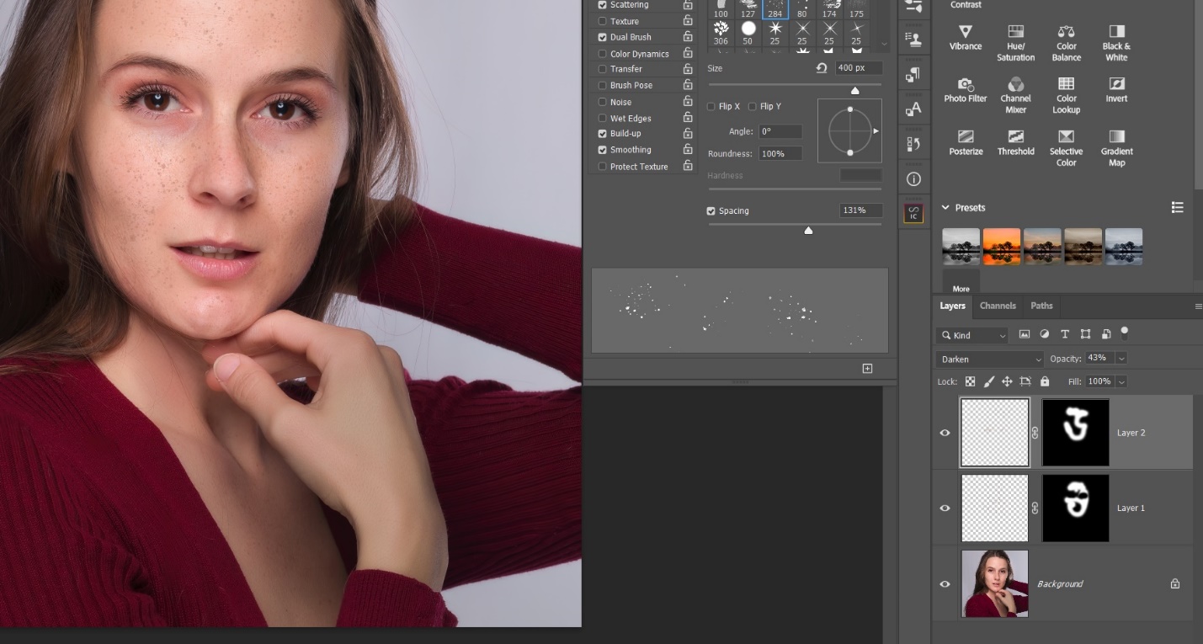Screen dimensions: 1203x644
Task: Select Layer 1 mask thumbnail
Action: point(1075,508)
